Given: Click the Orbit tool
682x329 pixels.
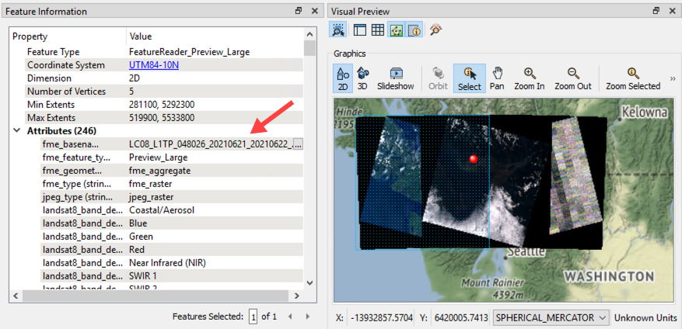Looking at the screenshot, I should coord(438,78).
